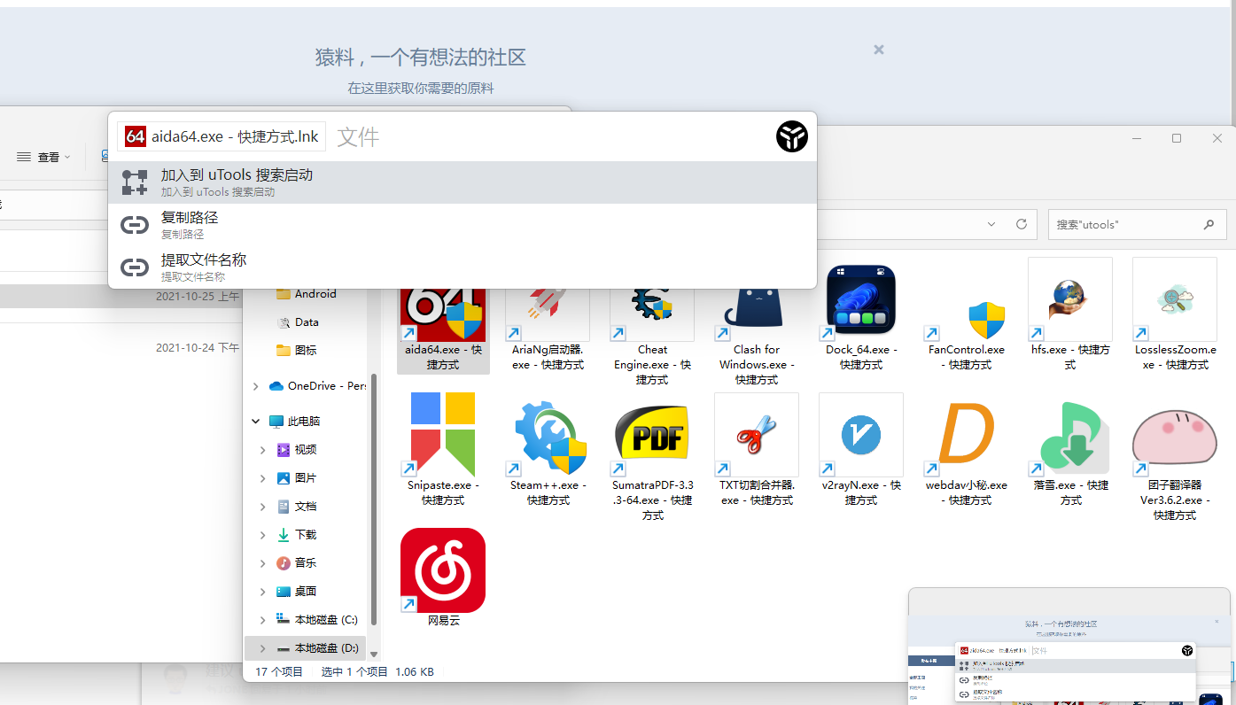Click the uTools round logo icon

pyautogui.click(x=792, y=136)
